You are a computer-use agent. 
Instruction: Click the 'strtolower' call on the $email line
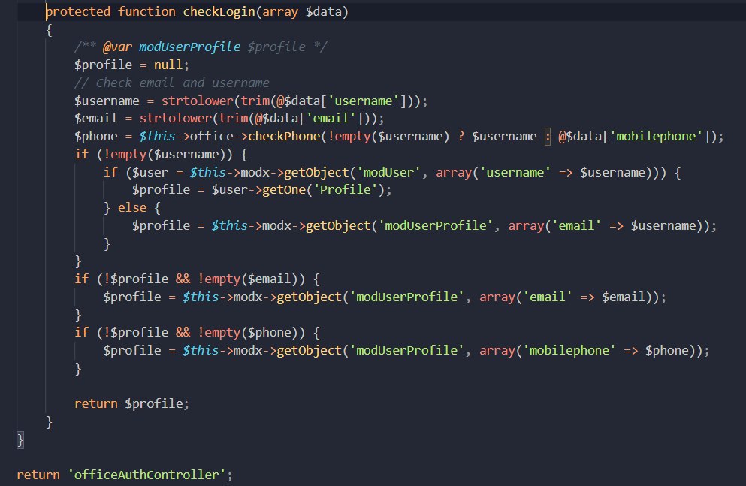tap(175, 118)
